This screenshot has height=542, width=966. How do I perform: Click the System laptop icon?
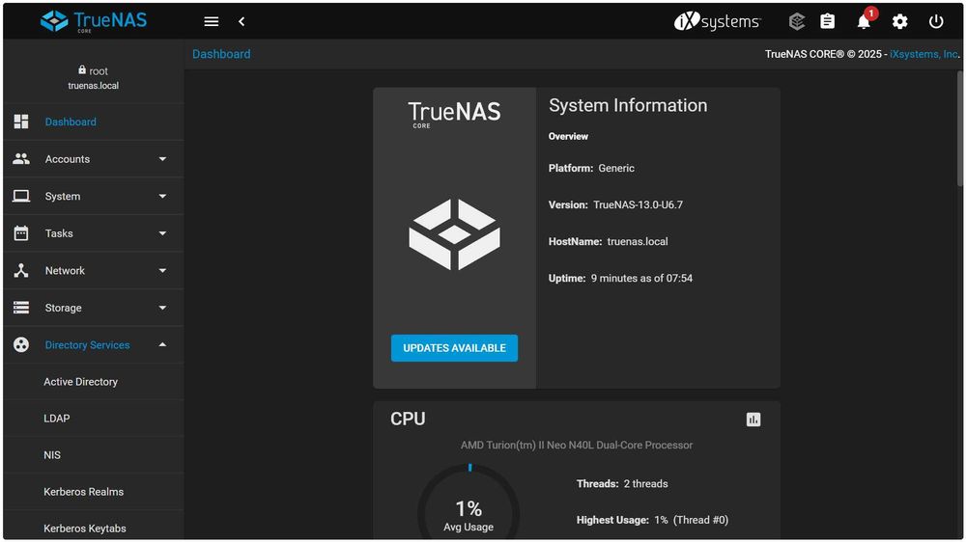(x=21, y=196)
